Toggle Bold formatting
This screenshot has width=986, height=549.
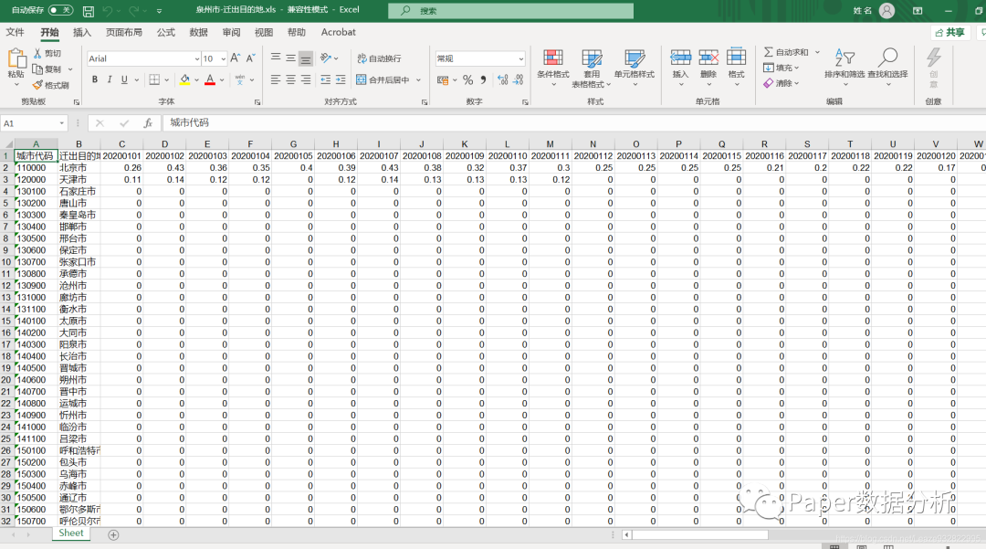pos(95,79)
